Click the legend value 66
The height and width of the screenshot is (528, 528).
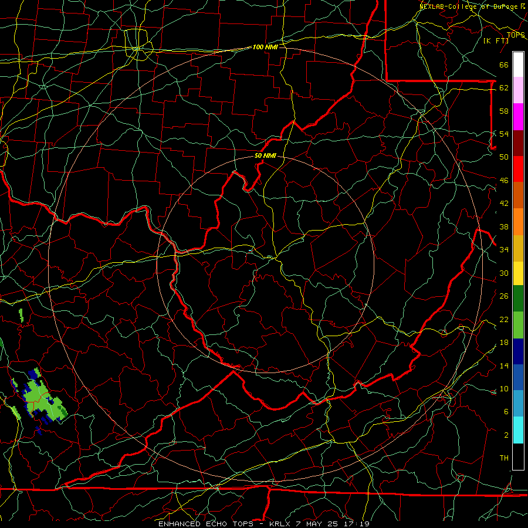[x=504, y=65]
